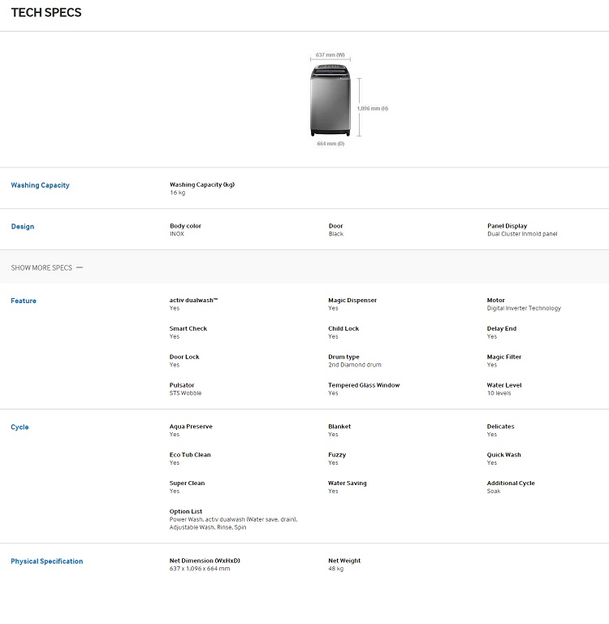Click the Magic Dispenser spec label
The image size is (609, 624).
click(352, 301)
